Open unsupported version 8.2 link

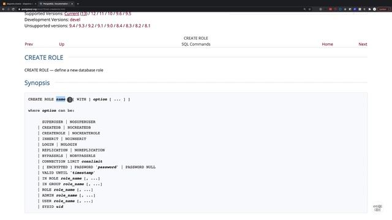coord(138,26)
